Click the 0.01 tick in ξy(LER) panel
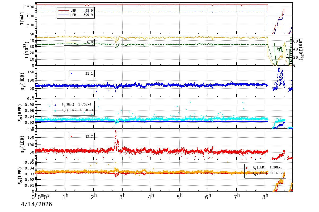 (x=30, y=185)
